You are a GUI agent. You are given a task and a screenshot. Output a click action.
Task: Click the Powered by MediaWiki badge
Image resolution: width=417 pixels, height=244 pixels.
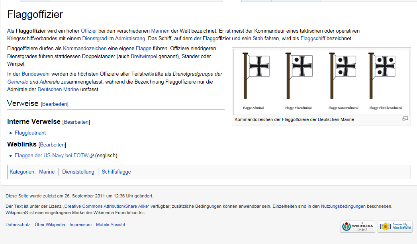pyautogui.click(x=395, y=226)
